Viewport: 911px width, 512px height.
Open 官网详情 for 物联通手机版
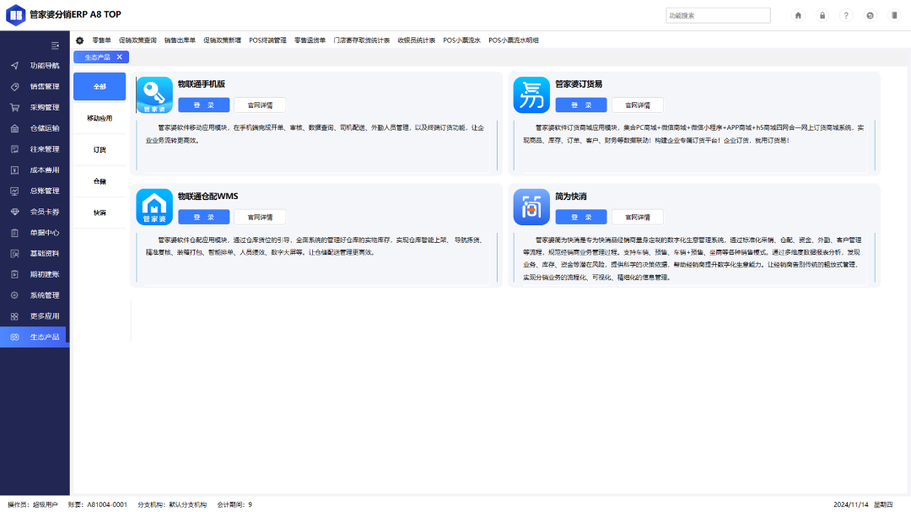point(260,105)
